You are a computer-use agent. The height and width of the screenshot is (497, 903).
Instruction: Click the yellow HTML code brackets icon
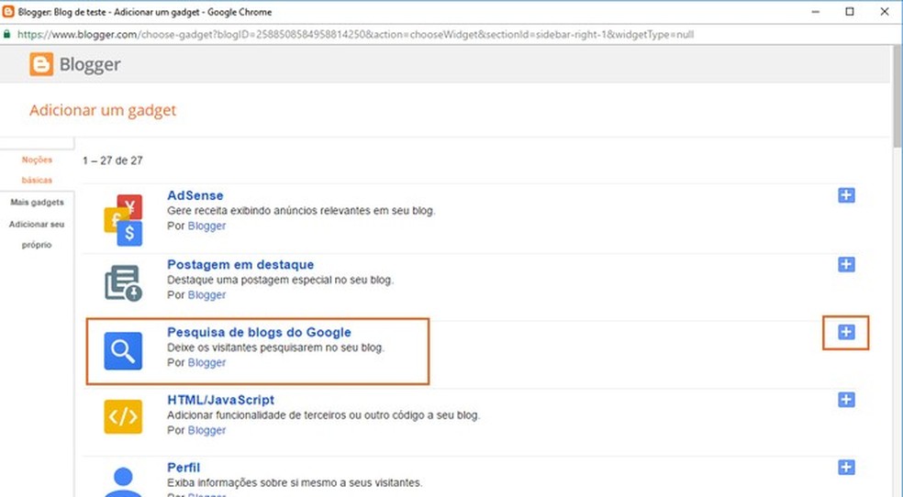[123, 416]
